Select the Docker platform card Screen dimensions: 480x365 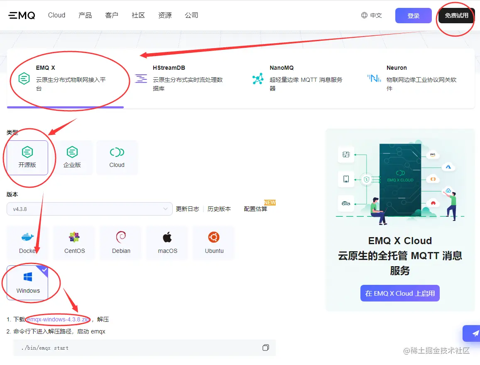point(27,243)
